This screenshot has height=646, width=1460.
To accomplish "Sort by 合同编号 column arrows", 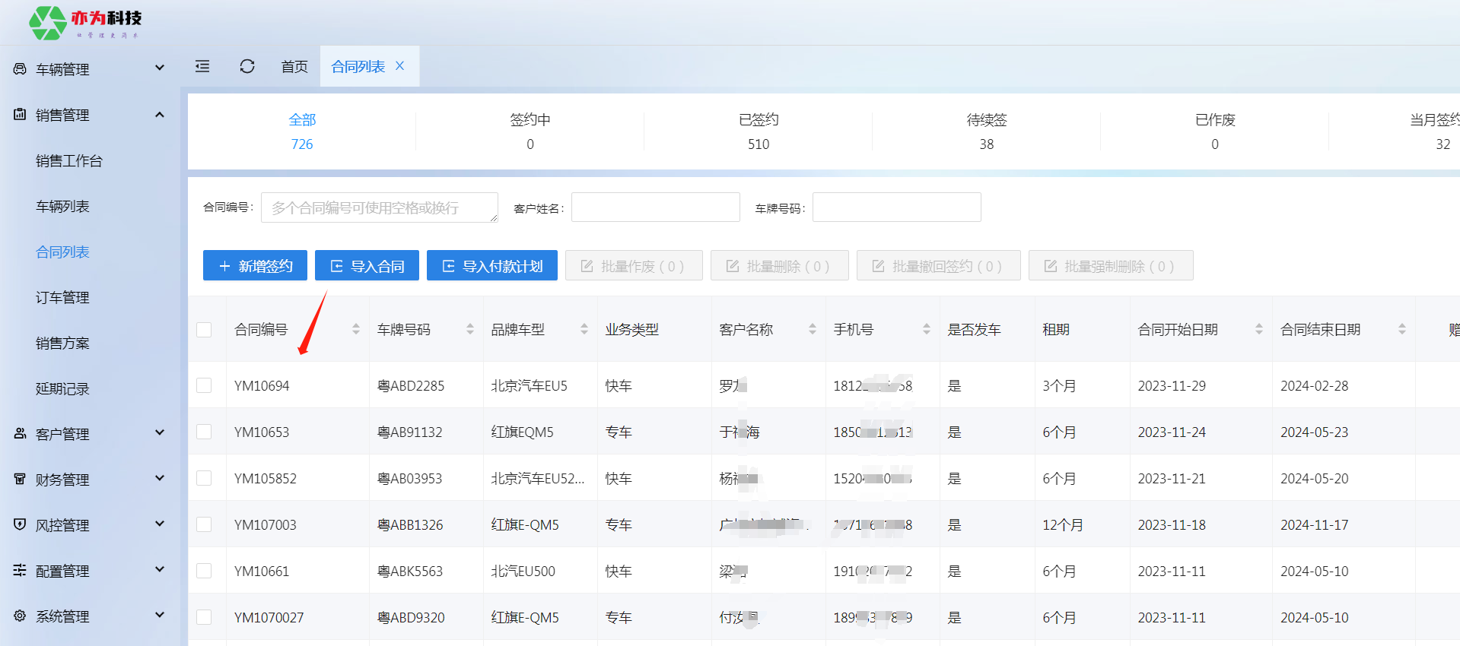I will pyautogui.click(x=355, y=329).
